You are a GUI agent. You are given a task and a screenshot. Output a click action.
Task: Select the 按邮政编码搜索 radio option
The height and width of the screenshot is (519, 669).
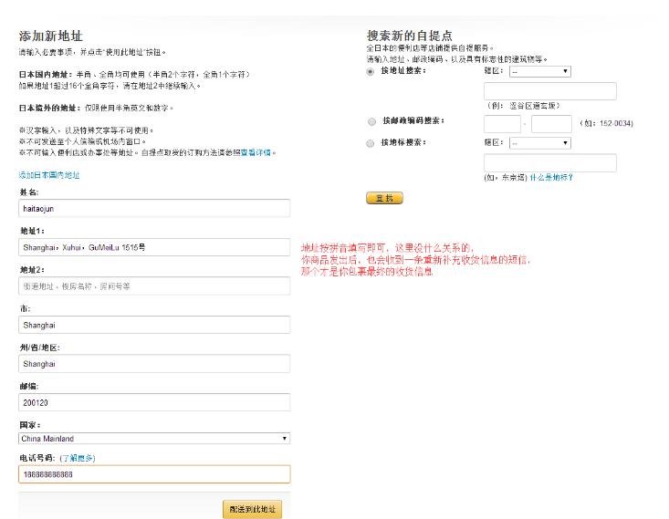[x=371, y=120]
